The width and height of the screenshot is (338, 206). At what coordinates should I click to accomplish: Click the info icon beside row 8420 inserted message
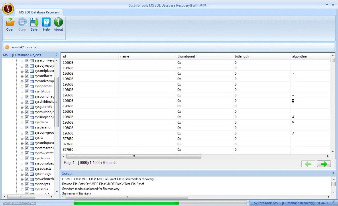click(7, 47)
